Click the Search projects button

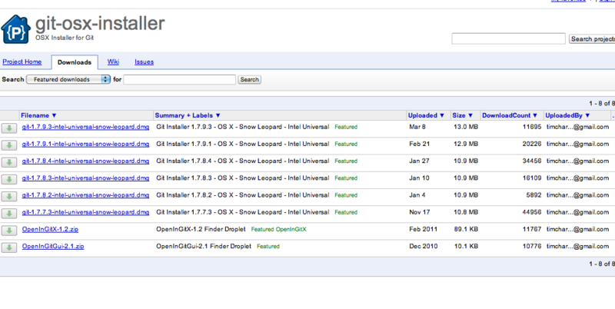(x=592, y=39)
